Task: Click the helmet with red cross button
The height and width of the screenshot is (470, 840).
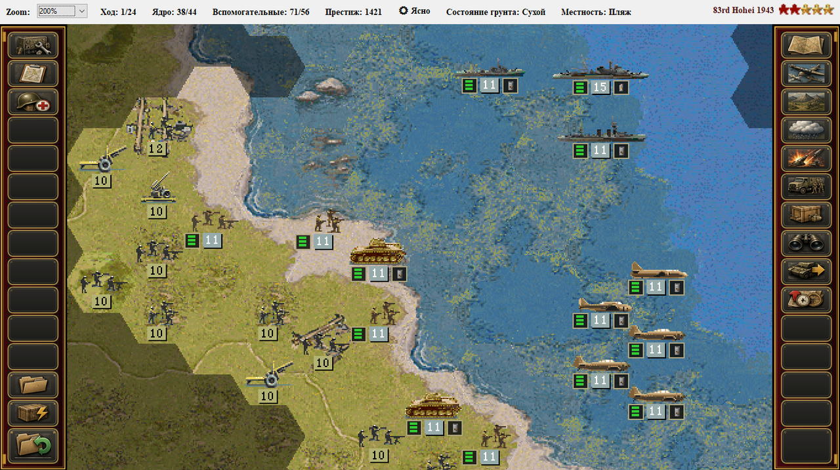Action: (33, 102)
